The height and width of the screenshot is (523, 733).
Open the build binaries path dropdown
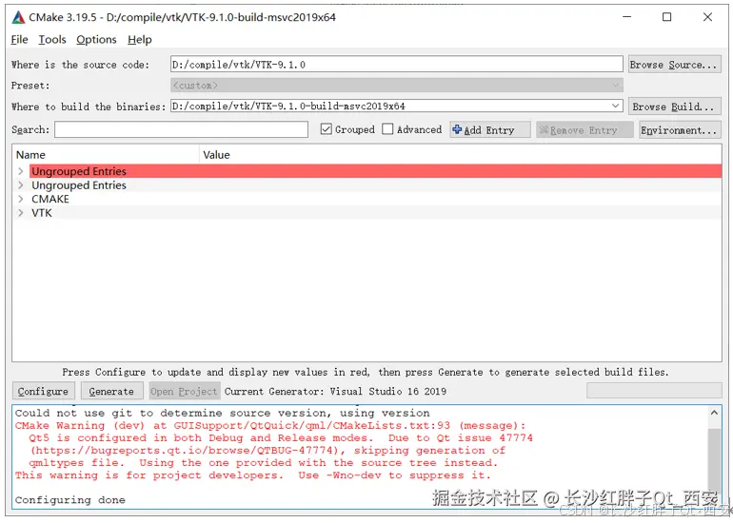tap(616, 106)
